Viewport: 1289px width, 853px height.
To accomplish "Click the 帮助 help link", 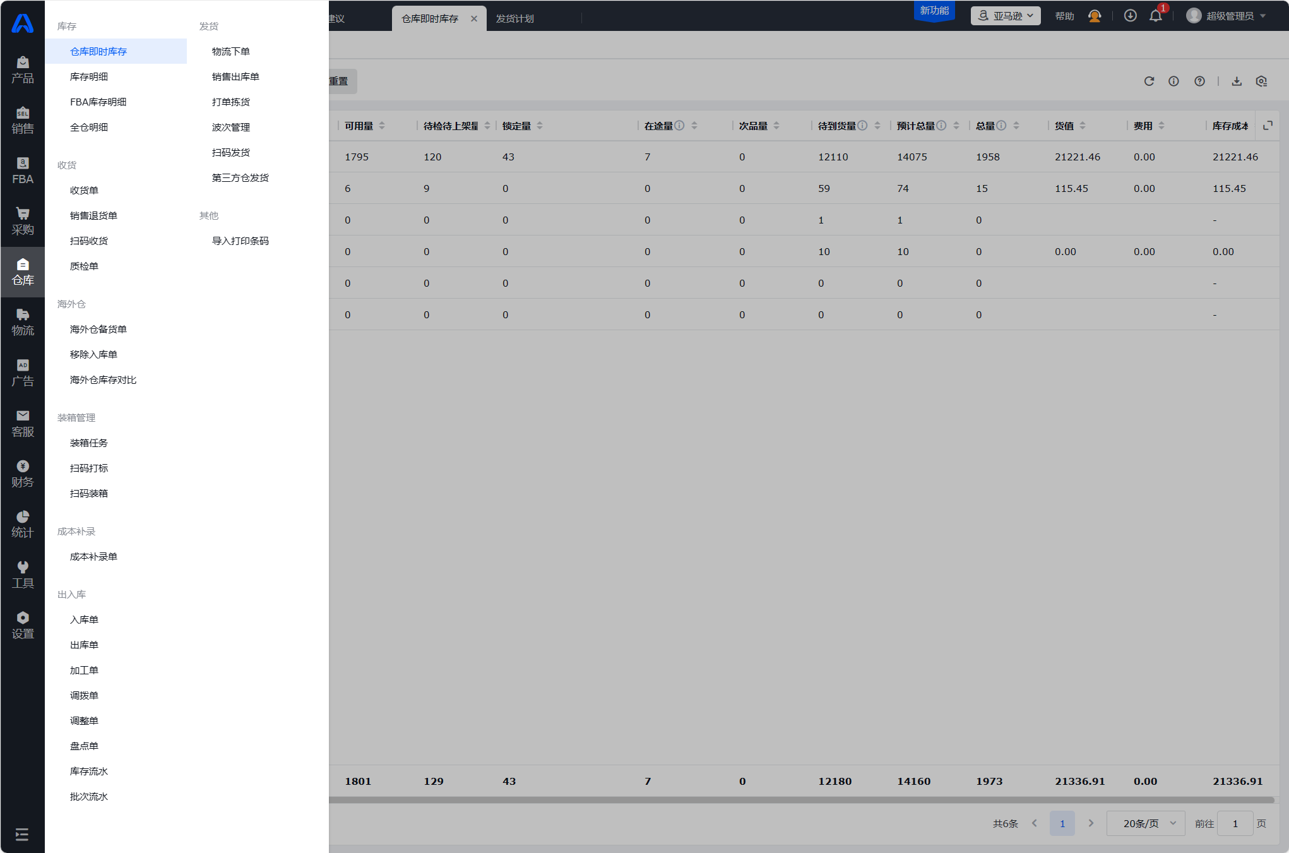I will click(1064, 16).
